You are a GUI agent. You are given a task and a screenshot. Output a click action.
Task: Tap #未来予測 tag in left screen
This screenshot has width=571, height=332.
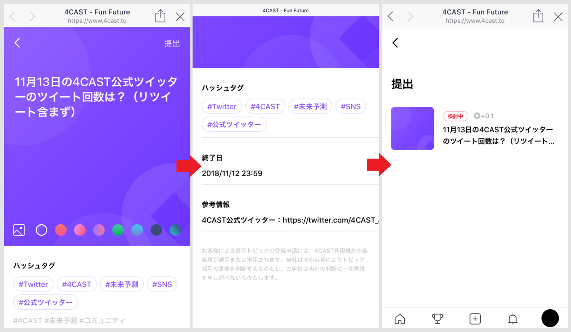pyautogui.click(x=122, y=284)
